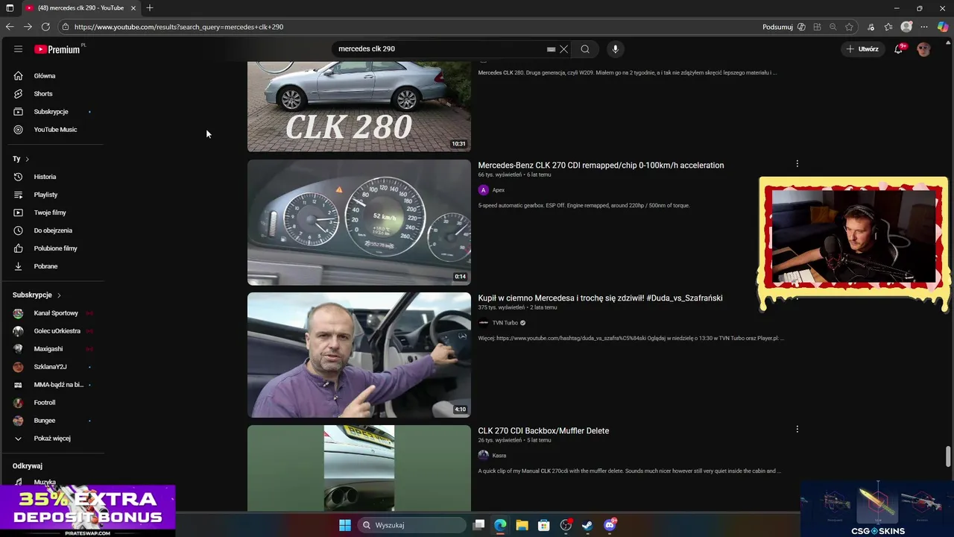The image size is (954, 537).
Task: Open the YouTube hamburger guide menu
Action: tap(18, 49)
